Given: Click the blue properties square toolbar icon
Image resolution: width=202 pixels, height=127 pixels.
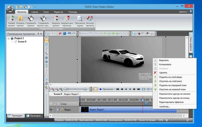Looking at the screenshot, I should point(64,34).
